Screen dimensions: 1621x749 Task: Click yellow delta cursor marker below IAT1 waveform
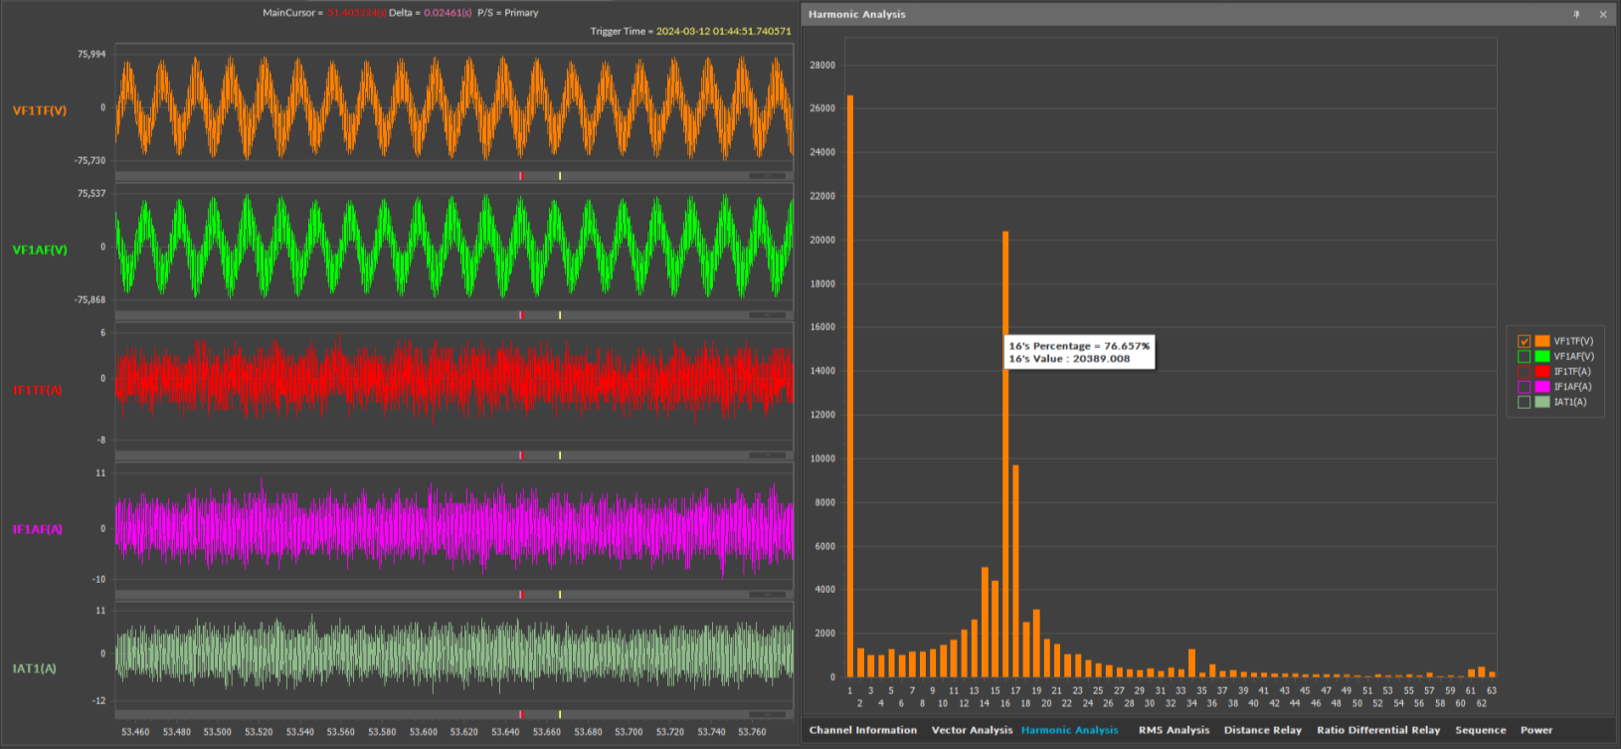[x=560, y=714]
